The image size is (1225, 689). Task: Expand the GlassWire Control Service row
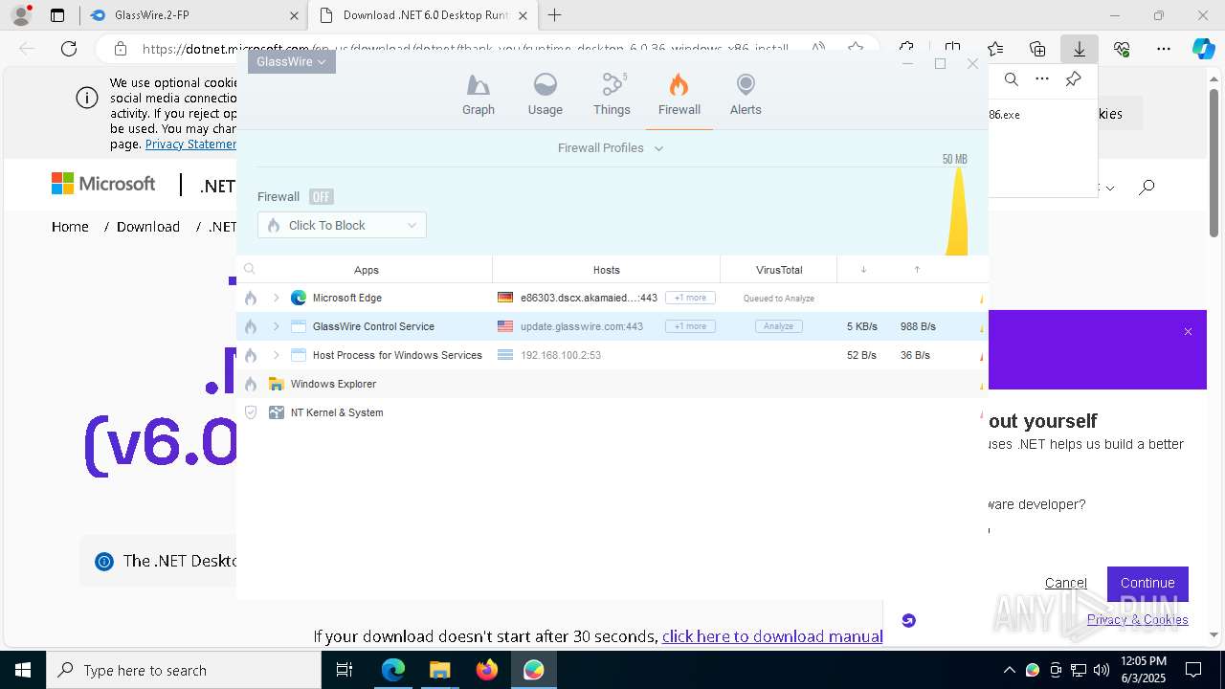(x=277, y=326)
